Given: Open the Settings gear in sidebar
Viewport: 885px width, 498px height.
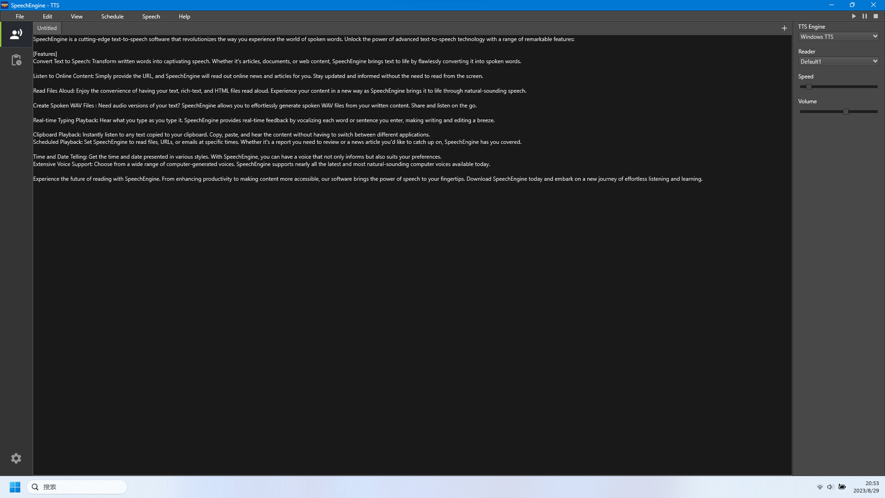Looking at the screenshot, I should click(16, 458).
